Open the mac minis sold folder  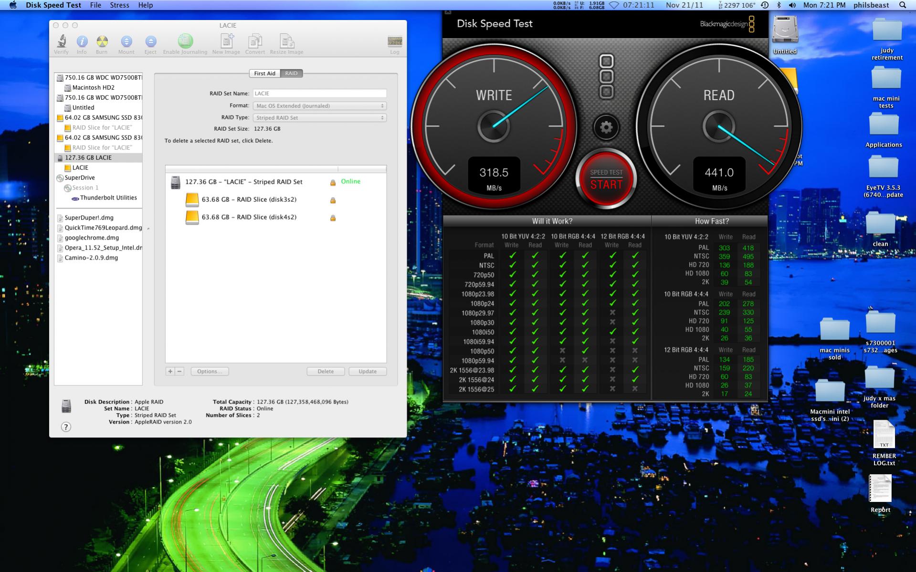[834, 339]
